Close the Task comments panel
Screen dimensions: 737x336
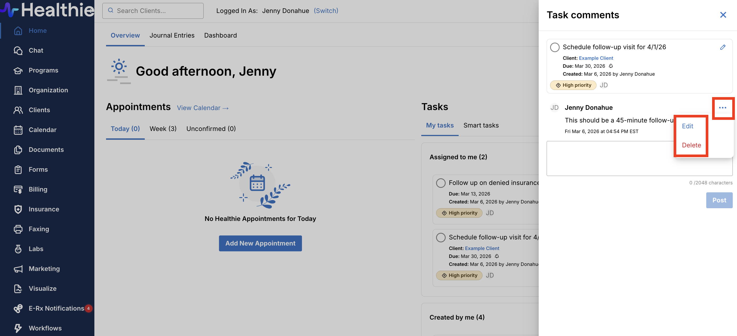click(723, 15)
